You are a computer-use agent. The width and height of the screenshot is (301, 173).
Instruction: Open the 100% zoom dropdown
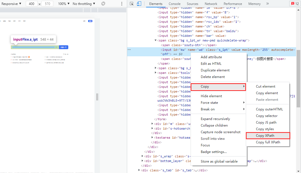pos(64,4)
